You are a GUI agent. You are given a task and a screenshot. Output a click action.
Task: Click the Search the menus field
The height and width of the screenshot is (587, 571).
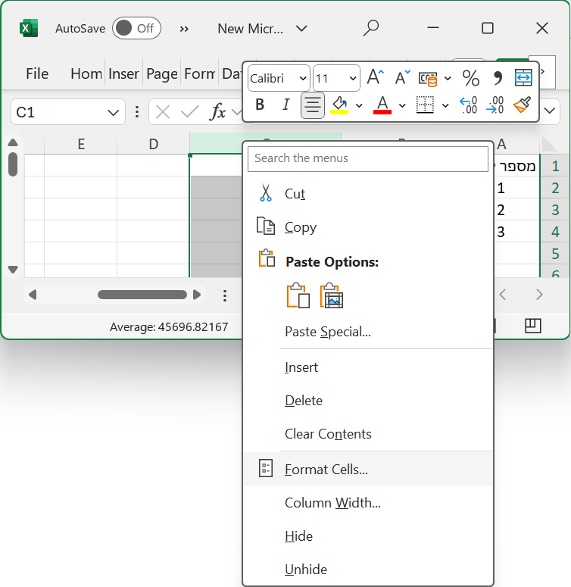click(x=368, y=158)
